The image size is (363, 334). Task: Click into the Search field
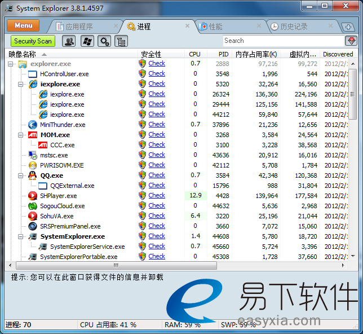pos(284,41)
